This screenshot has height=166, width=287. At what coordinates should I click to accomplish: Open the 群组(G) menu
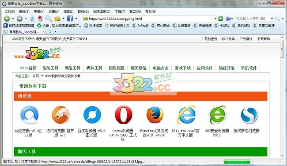pos(83,12)
